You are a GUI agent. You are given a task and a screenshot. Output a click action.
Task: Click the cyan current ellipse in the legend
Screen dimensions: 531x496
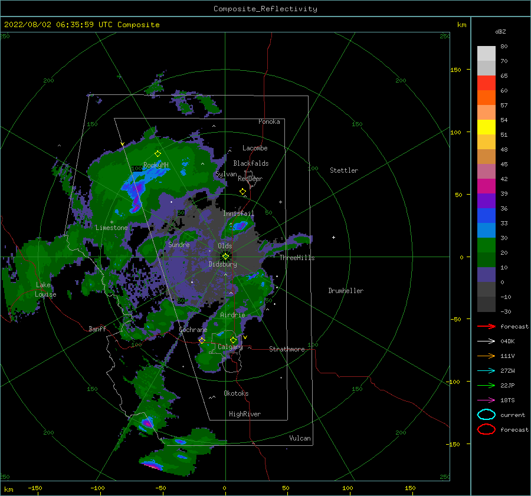[x=486, y=415]
